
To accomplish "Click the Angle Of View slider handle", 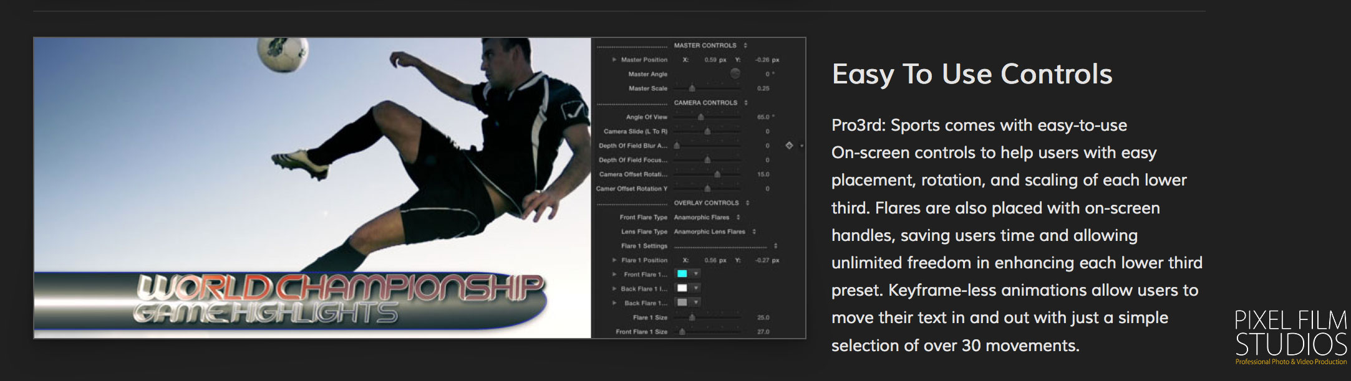I will click(x=700, y=117).
